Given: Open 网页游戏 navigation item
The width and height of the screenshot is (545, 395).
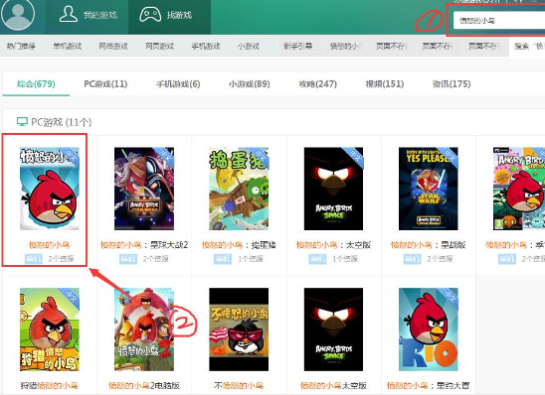Looking at the screenshot, I should click(159, 46).
